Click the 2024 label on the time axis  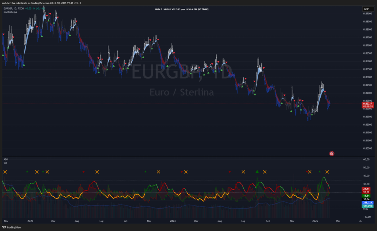172,221
